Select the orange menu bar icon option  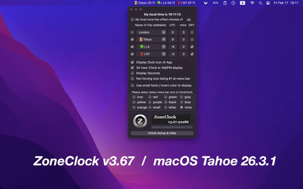coord(134,107)
